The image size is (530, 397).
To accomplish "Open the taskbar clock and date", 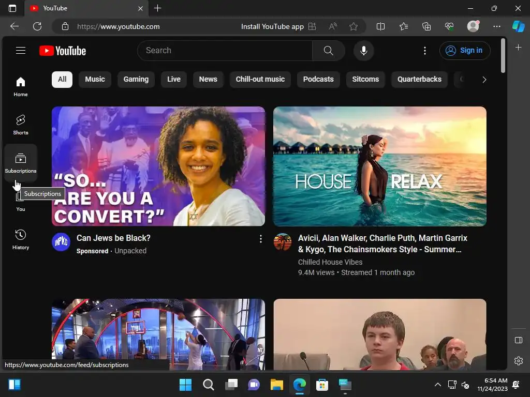I will click(x=493, y=385).
